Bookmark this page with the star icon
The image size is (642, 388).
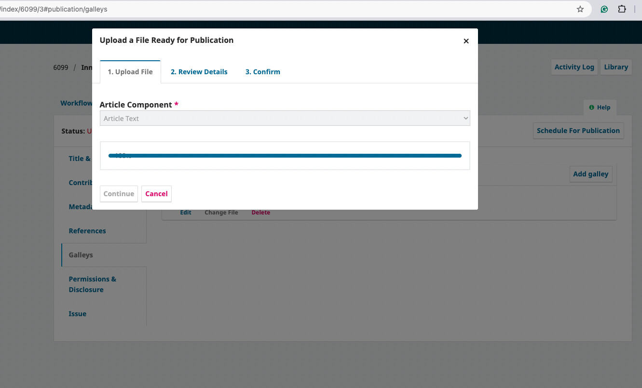tap(580, 9)
